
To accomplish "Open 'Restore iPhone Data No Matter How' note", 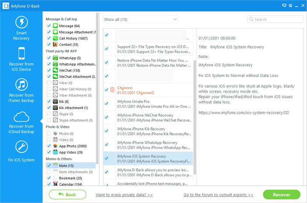I will [x=154, y=63].
